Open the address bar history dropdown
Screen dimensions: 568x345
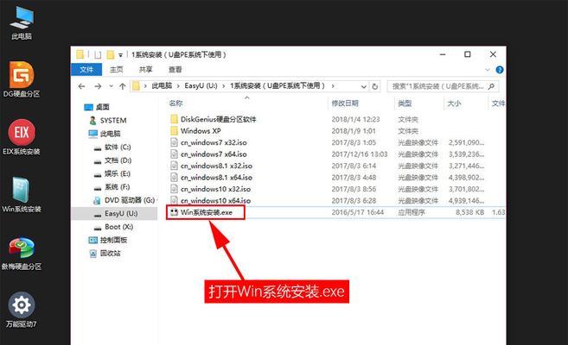pos(364,86)
